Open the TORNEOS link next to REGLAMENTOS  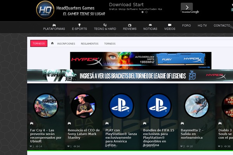110,44
